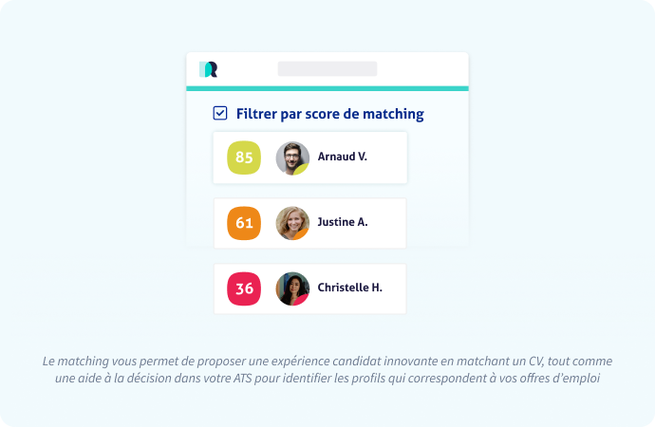Select the Arnaud V. candidate card
Viewport: 655px width, 427px height.
[310, 158]
